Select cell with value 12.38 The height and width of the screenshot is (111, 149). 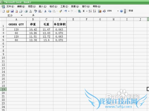[33, 40]
